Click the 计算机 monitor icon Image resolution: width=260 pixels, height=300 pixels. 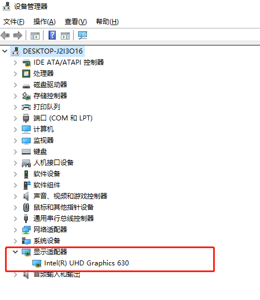(x=26, y=129)
